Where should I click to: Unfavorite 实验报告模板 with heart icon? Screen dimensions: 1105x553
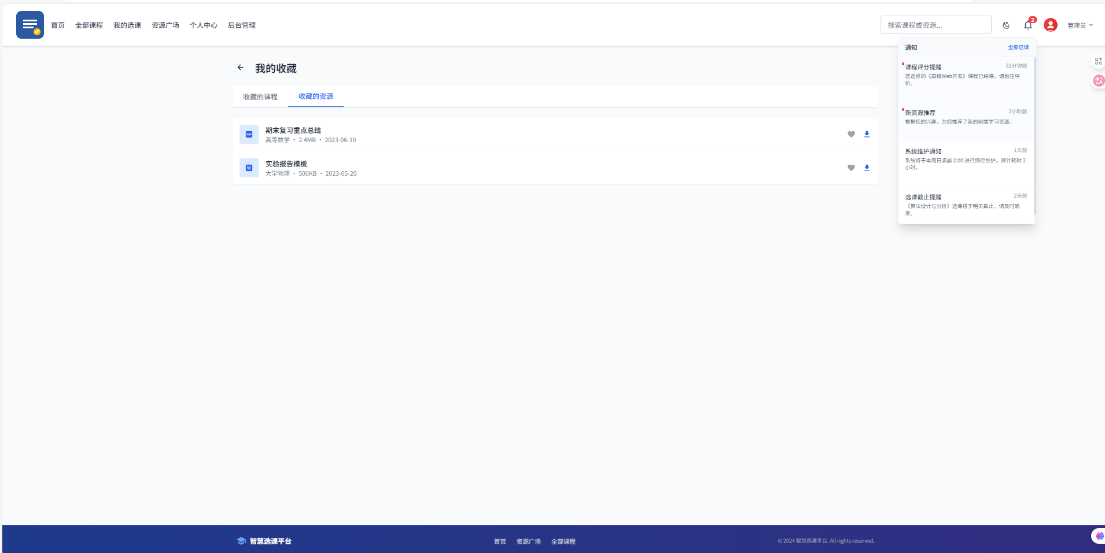[x=851, y=168]
